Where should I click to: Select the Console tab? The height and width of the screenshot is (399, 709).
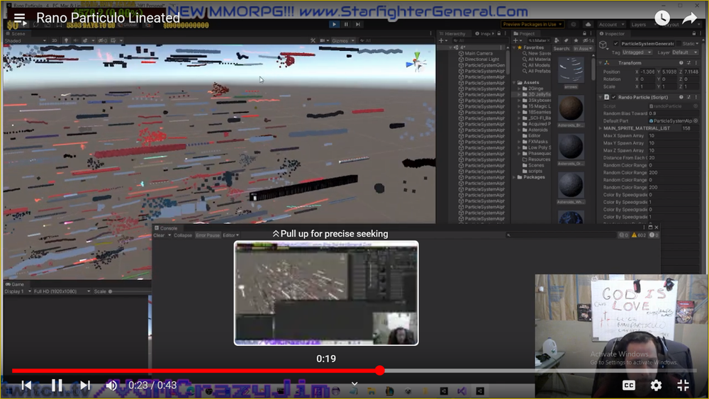(166, 228)
